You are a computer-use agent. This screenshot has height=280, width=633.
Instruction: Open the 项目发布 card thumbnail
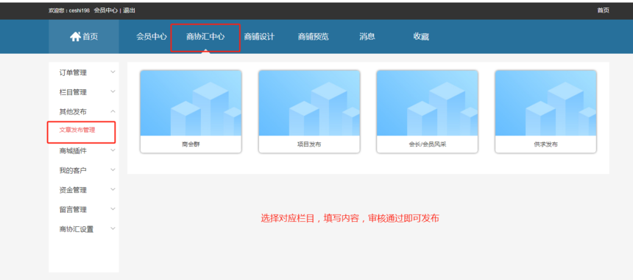[309, 103]
